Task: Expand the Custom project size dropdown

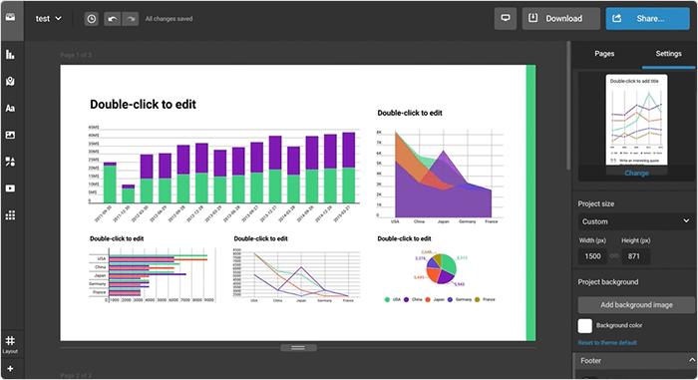Action: coord(636,221)
